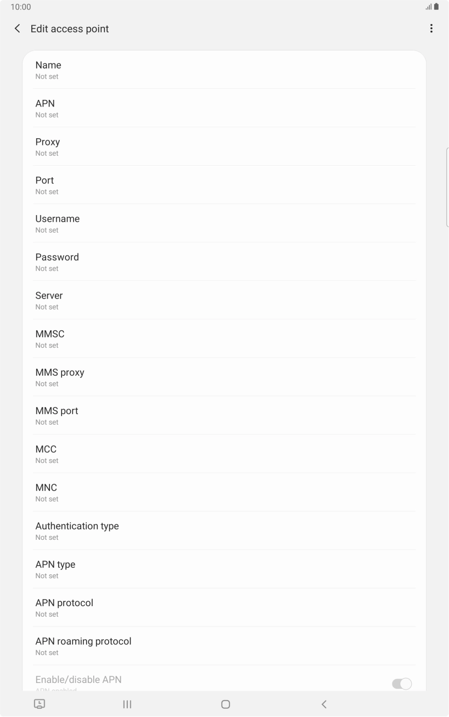This screenshot has height=717, width=449.
Task: Tap the back arrow beside Edit access point
Action: coord(18,29)
